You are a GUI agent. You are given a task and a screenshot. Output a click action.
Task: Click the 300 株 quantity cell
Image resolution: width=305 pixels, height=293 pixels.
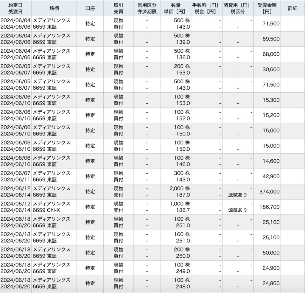[182, 173]
